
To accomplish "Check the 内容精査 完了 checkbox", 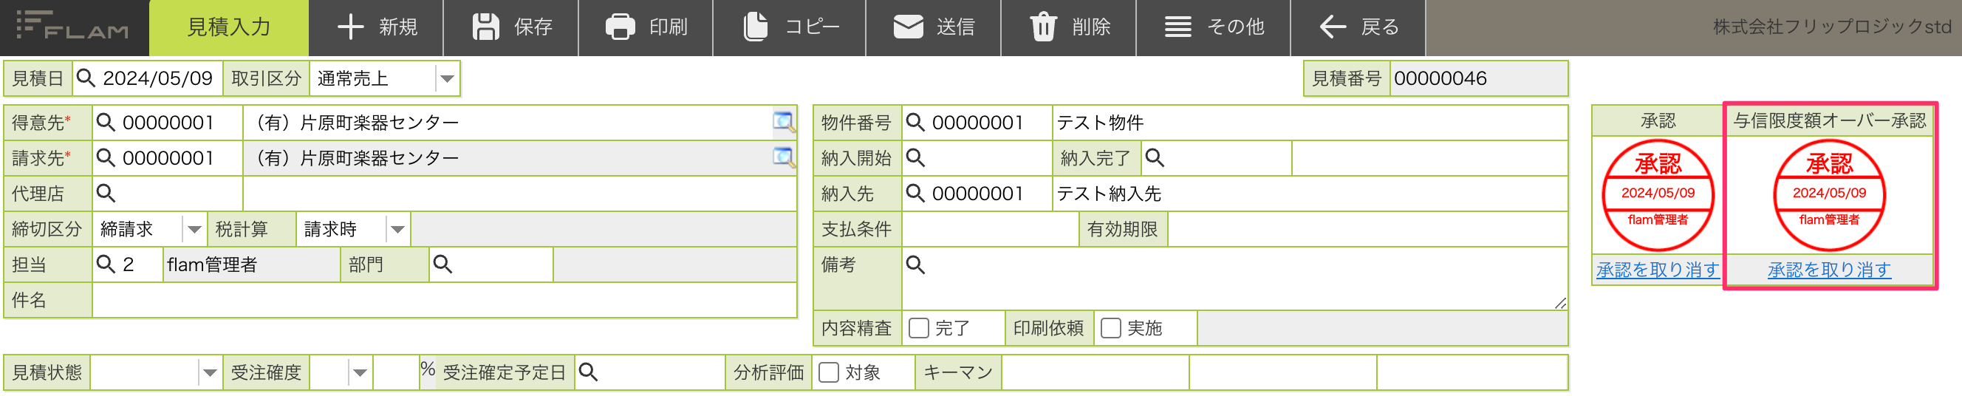I will point(919,328).
